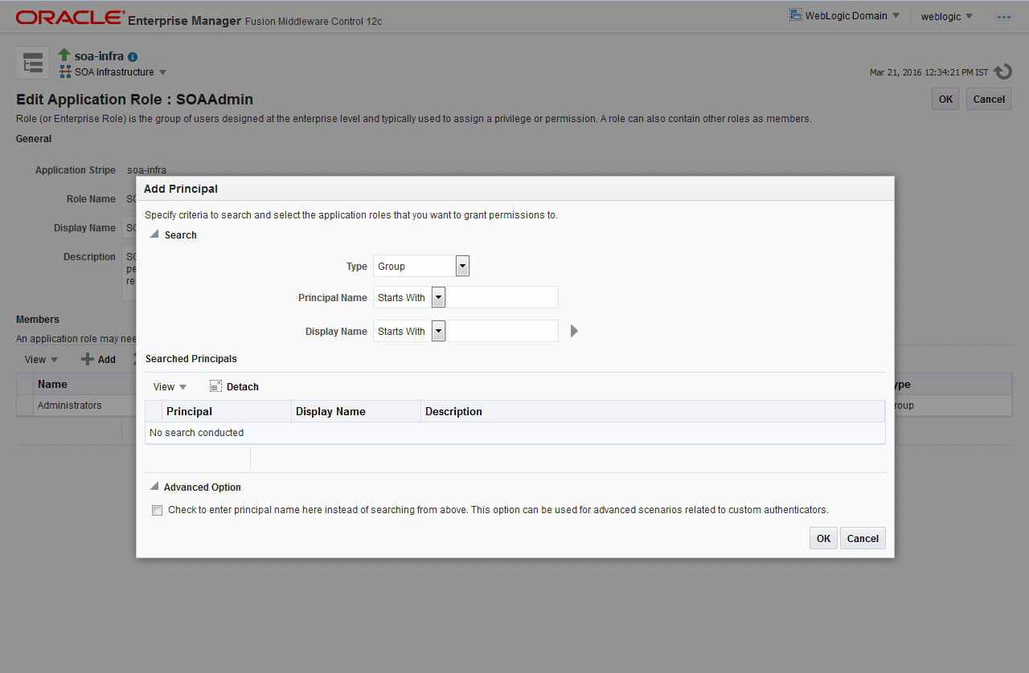
Task: Click the SOA Infrastructure menu icon
Action: click(x=65, y=72)
